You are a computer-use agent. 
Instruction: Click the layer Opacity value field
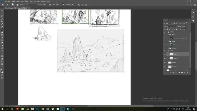[183, 26]
